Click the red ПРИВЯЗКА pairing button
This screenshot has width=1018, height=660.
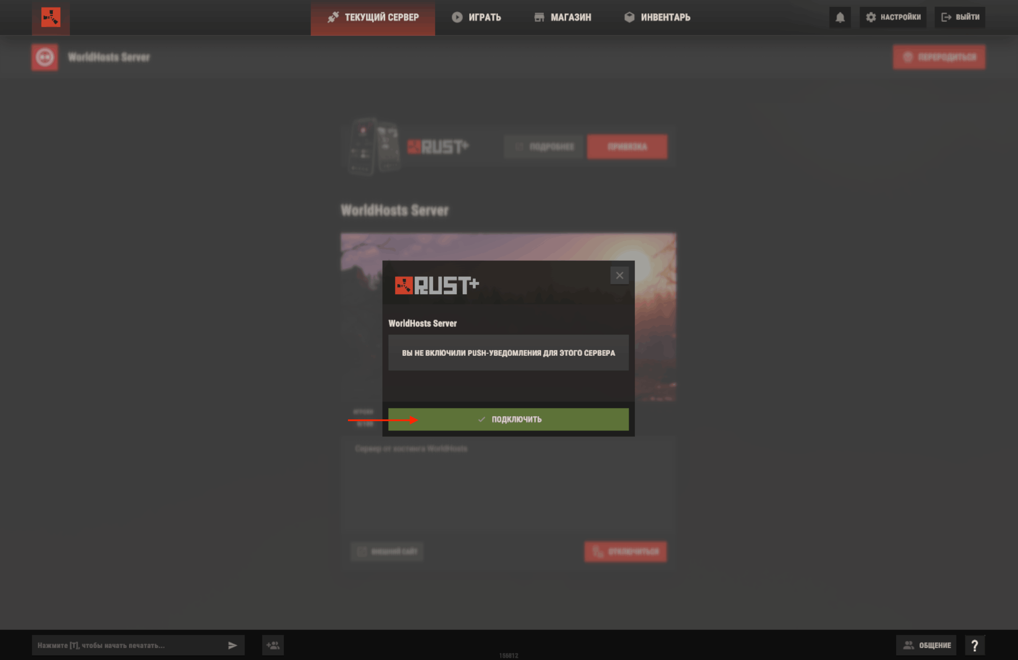click(627, 147)
